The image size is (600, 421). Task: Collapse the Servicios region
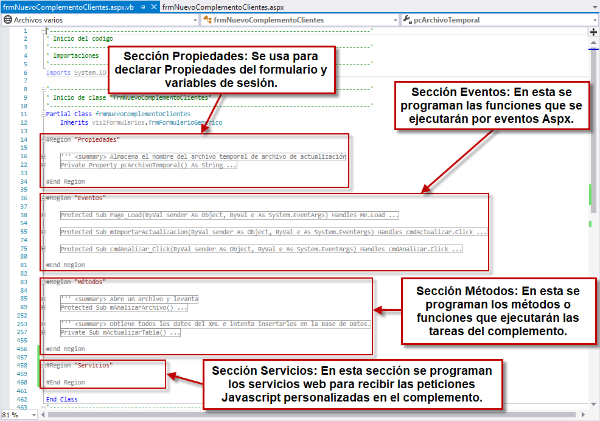(43, 366)
